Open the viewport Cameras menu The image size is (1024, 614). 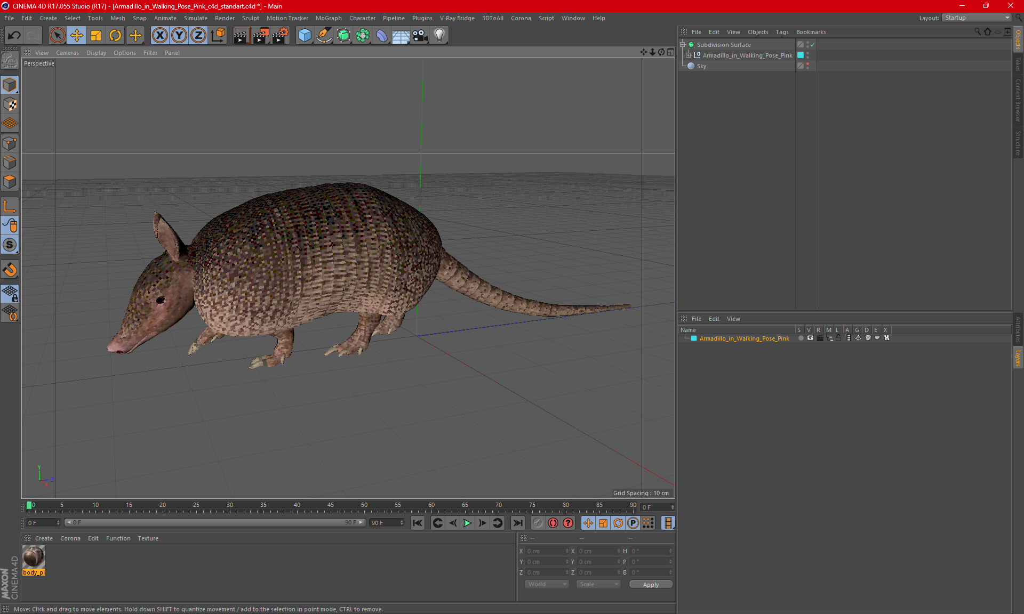point(67,53)
